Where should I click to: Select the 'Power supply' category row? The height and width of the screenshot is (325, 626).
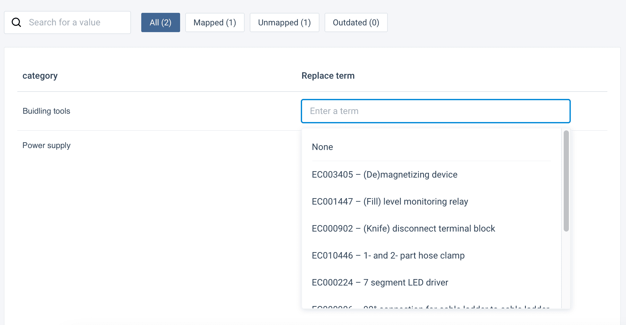(47, 145)
